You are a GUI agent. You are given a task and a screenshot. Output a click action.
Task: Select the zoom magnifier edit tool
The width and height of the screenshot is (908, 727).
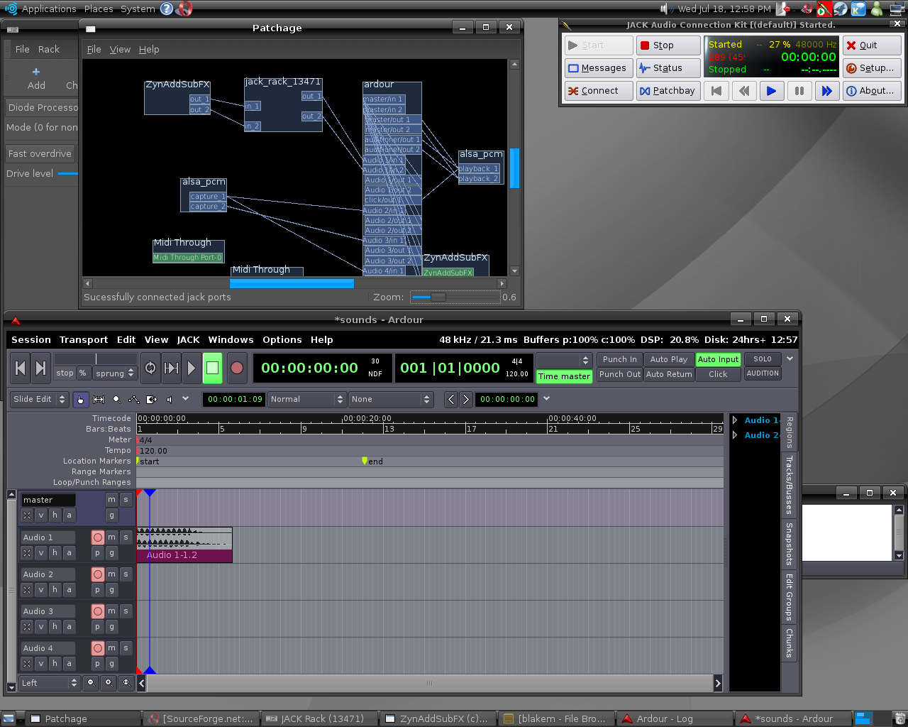tap(116, 400)
